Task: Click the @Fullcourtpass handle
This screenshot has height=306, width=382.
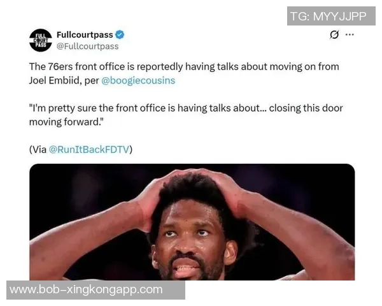Action: click(88, 47)
